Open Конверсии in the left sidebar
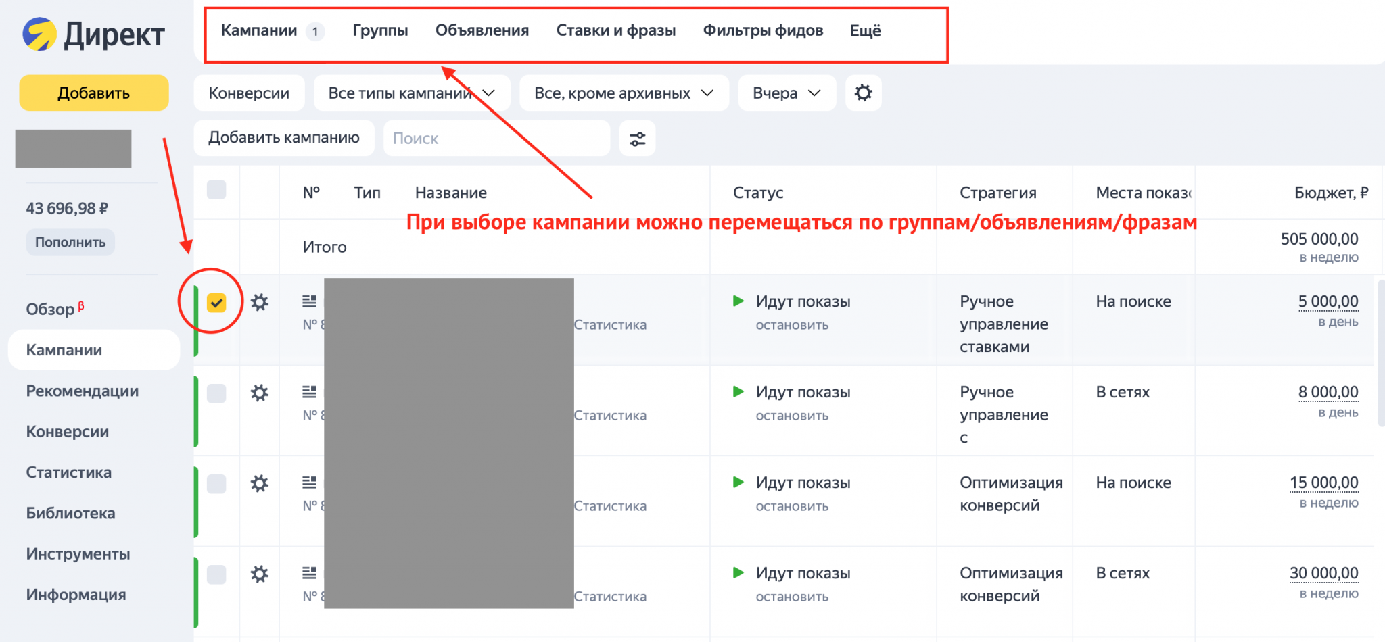 67,431
